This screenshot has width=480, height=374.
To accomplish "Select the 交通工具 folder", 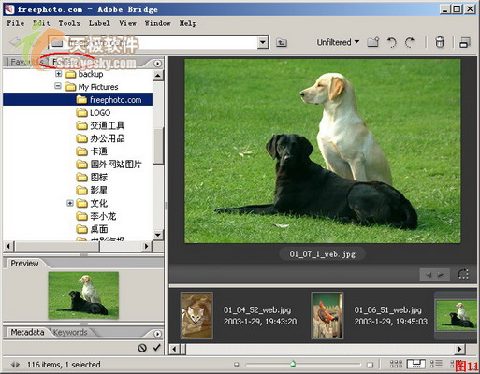I will point(100,125).
